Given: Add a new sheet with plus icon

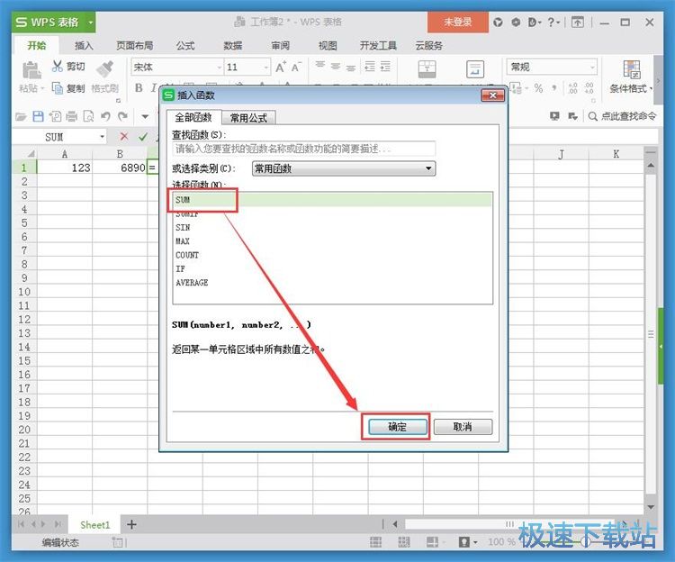Looking at the screenshot, I should click(x=131, y=524).
